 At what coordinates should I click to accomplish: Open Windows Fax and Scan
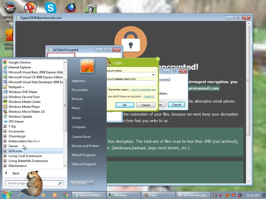click(33, 97)
